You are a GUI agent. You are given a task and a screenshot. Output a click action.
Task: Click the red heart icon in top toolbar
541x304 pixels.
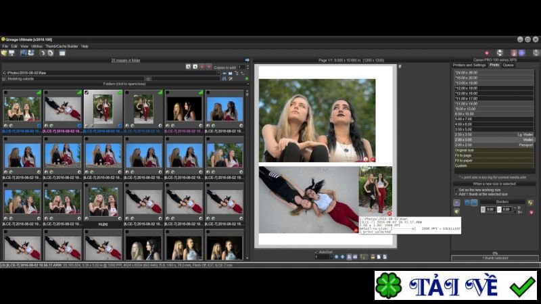tap(487, 53)
